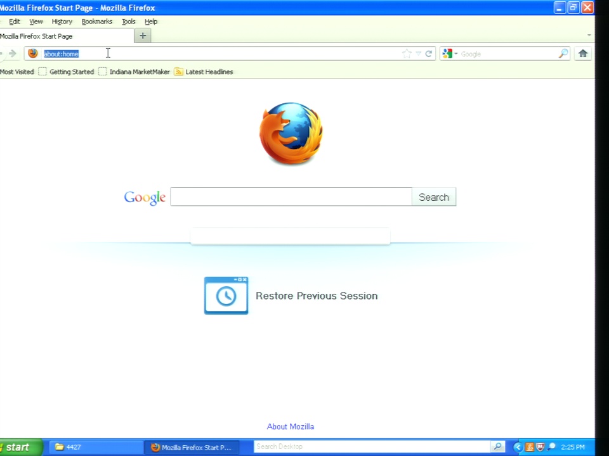609x456 pixels.
Task: Click the large Firefox logo on the page
Action: 291,134
